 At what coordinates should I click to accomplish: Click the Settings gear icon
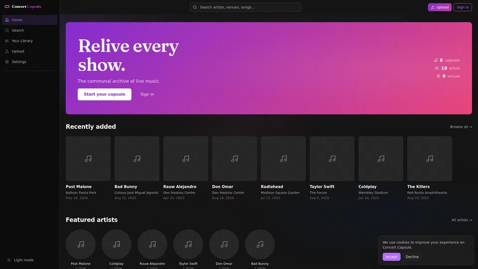7,62
